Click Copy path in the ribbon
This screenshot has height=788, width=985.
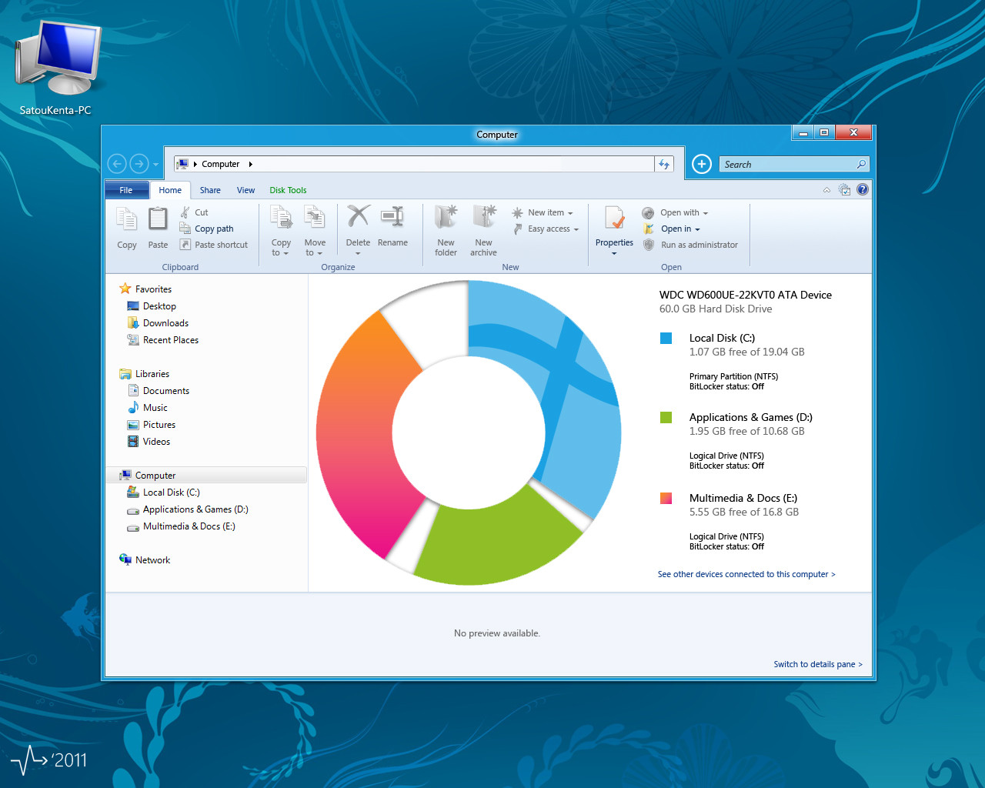[x=206, y=229]
